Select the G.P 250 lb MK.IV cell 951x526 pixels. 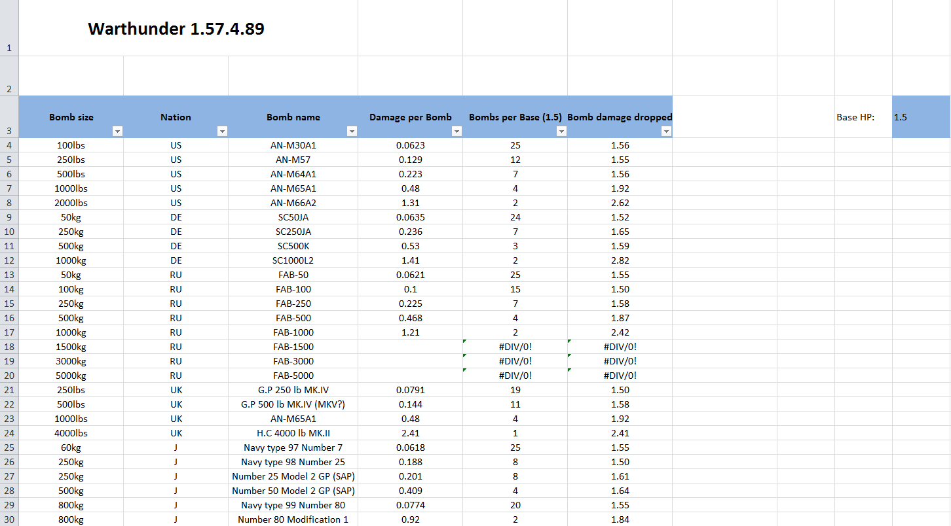click(293, 390)
